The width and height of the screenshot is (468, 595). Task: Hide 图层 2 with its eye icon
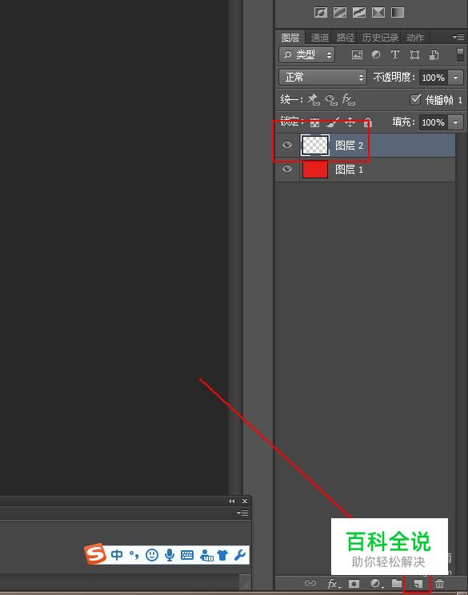[287, 145]
